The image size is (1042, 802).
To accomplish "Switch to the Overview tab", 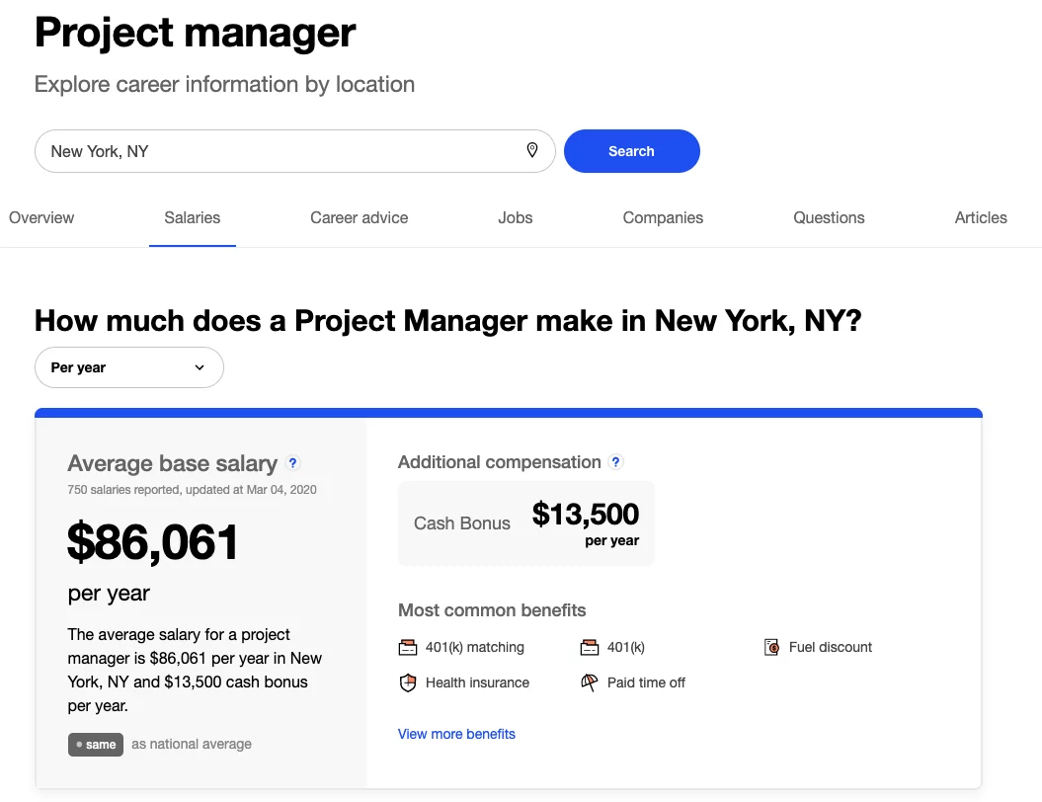I will click(41, 218).
